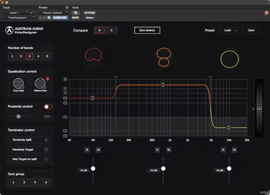Assign to sync group 1
This screenshot has height=195, width=270.
[13, 182]
